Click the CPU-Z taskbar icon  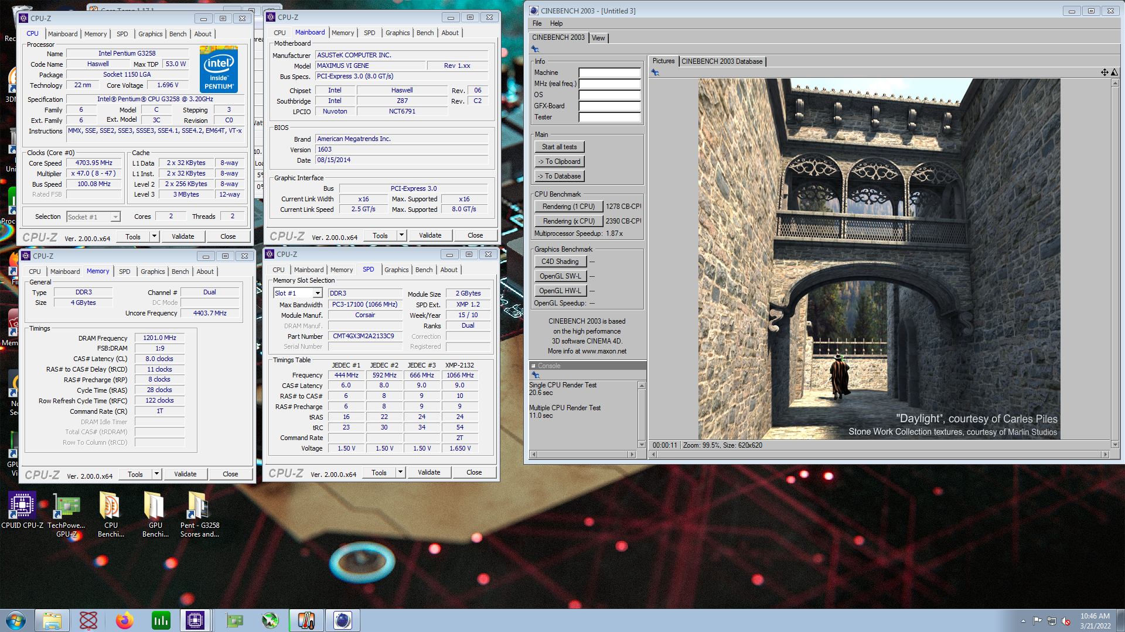click(x=195, y=620)
